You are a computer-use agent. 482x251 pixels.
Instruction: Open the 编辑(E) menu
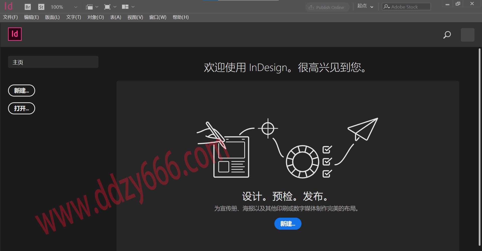[x=31, y=17]
